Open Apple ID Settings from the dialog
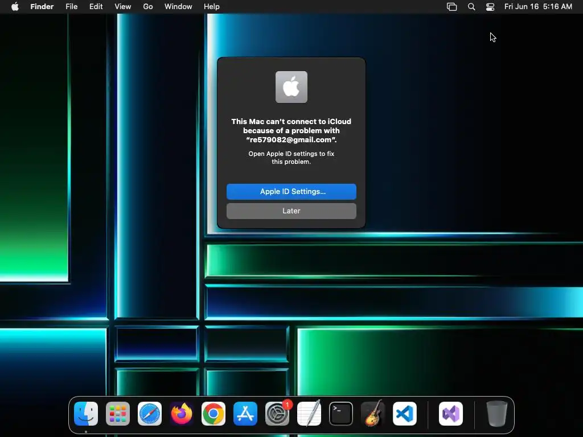The width and height of the screenshot is (583, 437). 291,192
